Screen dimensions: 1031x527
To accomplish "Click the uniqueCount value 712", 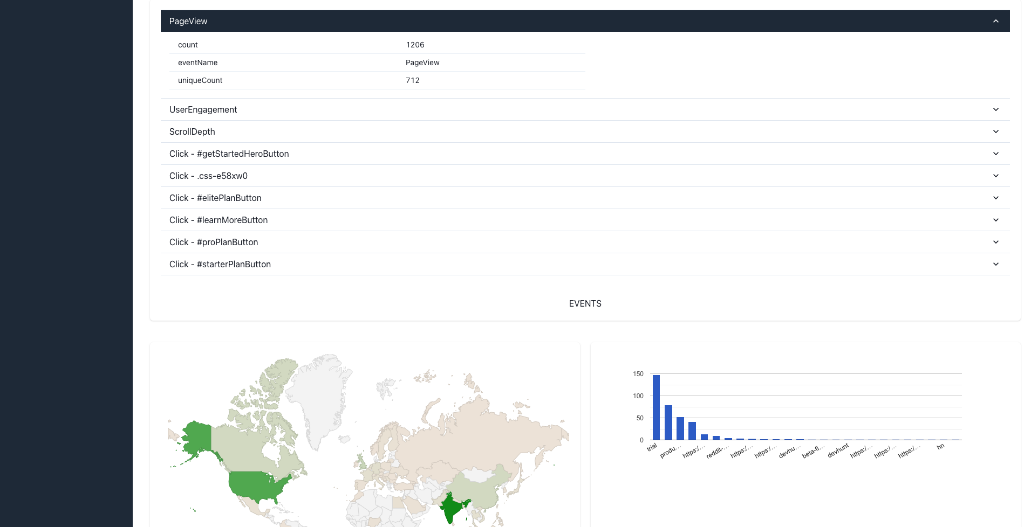I will pyautogui.click(x=413, y=80).
